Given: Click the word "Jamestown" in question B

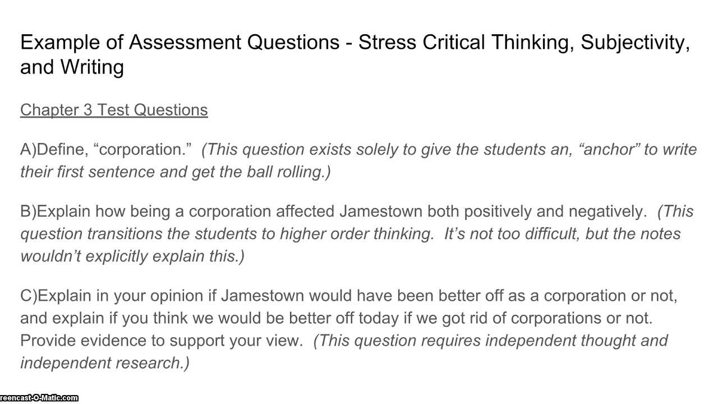Looking at the screenshot, I should click(380, 212).
